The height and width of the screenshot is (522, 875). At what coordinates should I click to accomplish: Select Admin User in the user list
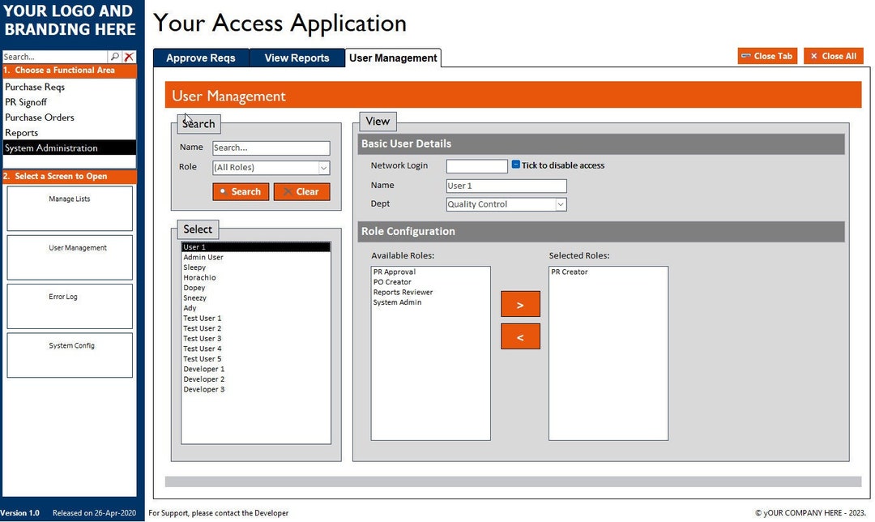pyautogui.click(x=203, y=256)
